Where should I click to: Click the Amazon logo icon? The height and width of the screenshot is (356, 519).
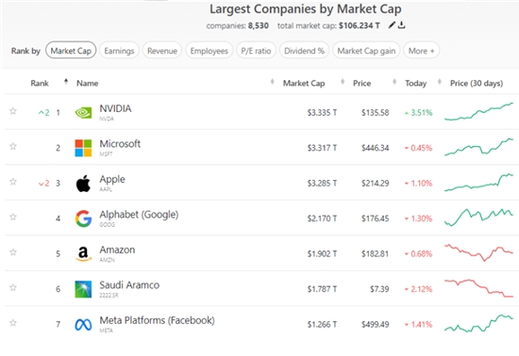point(83,254)
